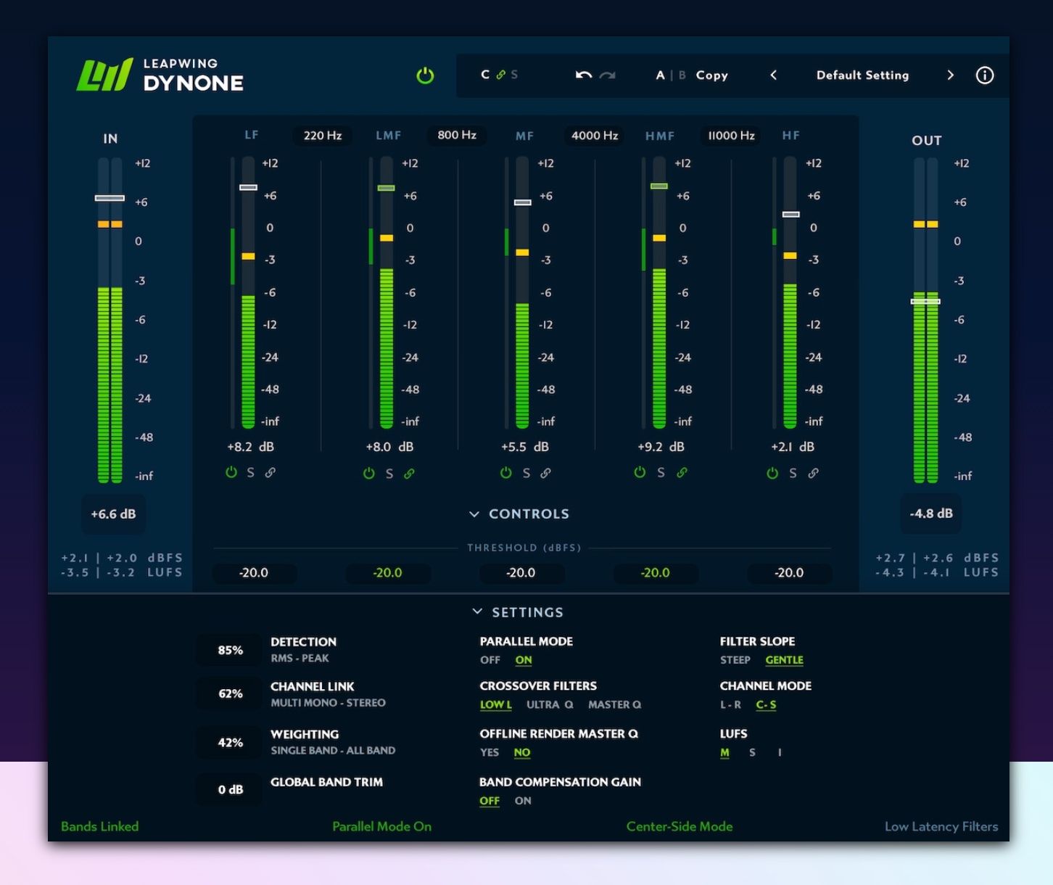Image resolution: width=1053 pixels, height=885 pixels.
Task: Toggle HMF band power icon
Action: [640, 472]
